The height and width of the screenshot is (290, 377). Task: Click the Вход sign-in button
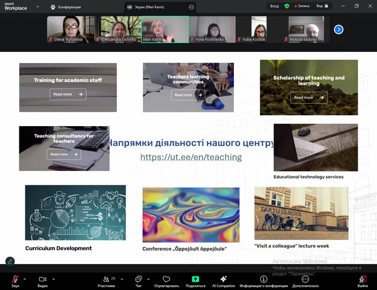[x=275, y=6]
